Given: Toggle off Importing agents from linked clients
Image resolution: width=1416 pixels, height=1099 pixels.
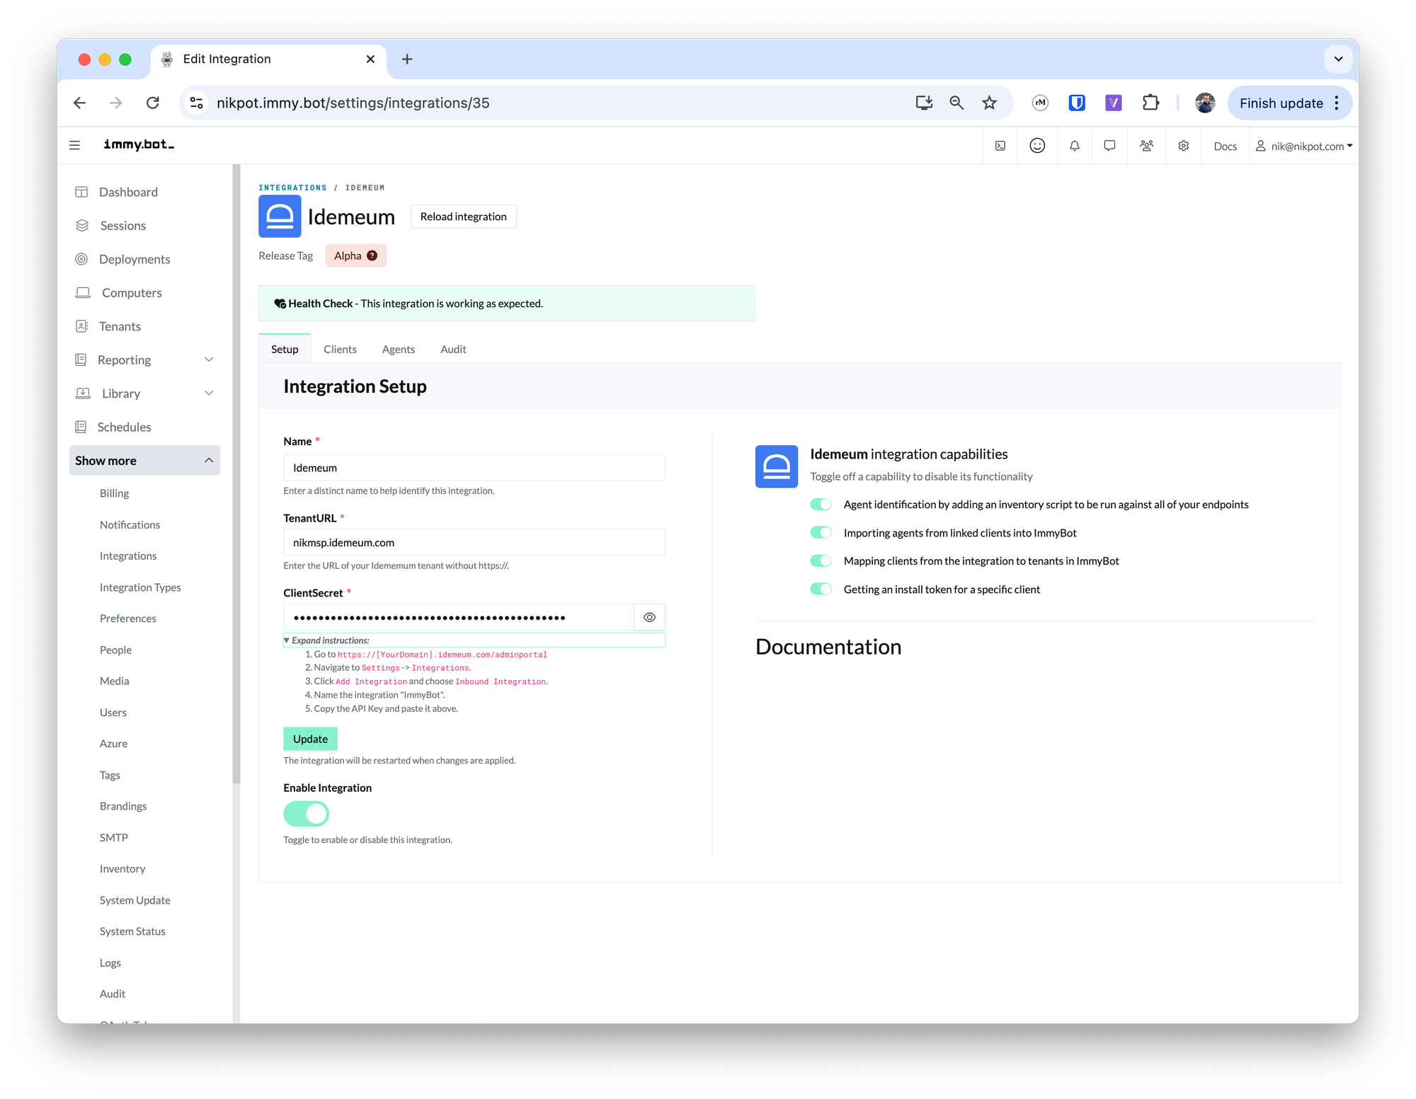Looking at the screenshot, I should (821, 533).
